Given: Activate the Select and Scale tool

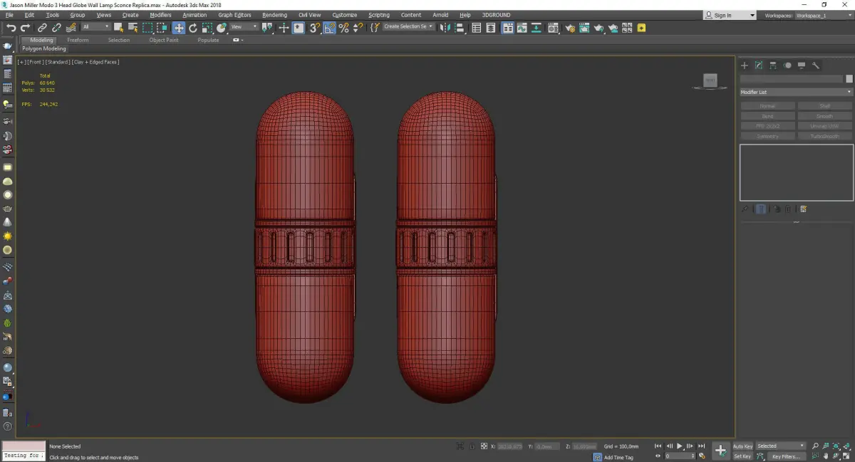Looking at the screenshot, I should pyautogui.click(x=207, y=28).
